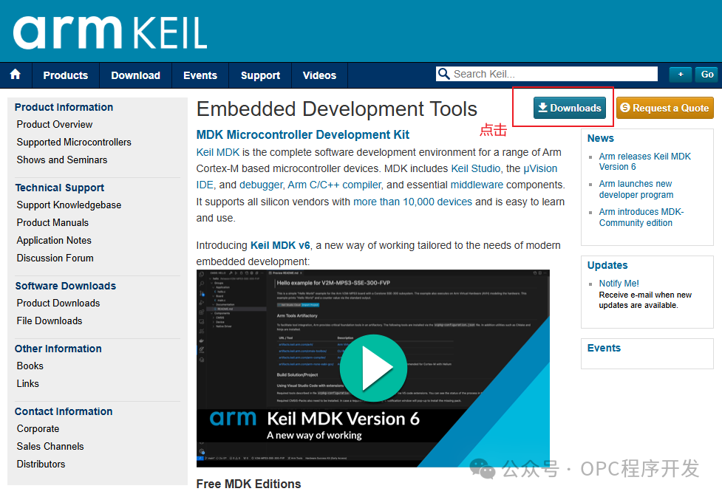Image resolution: width=722 pixels, height=497 pixels.
Task: Click Free MDK Editions heading
Action: (x=248, y=484)
